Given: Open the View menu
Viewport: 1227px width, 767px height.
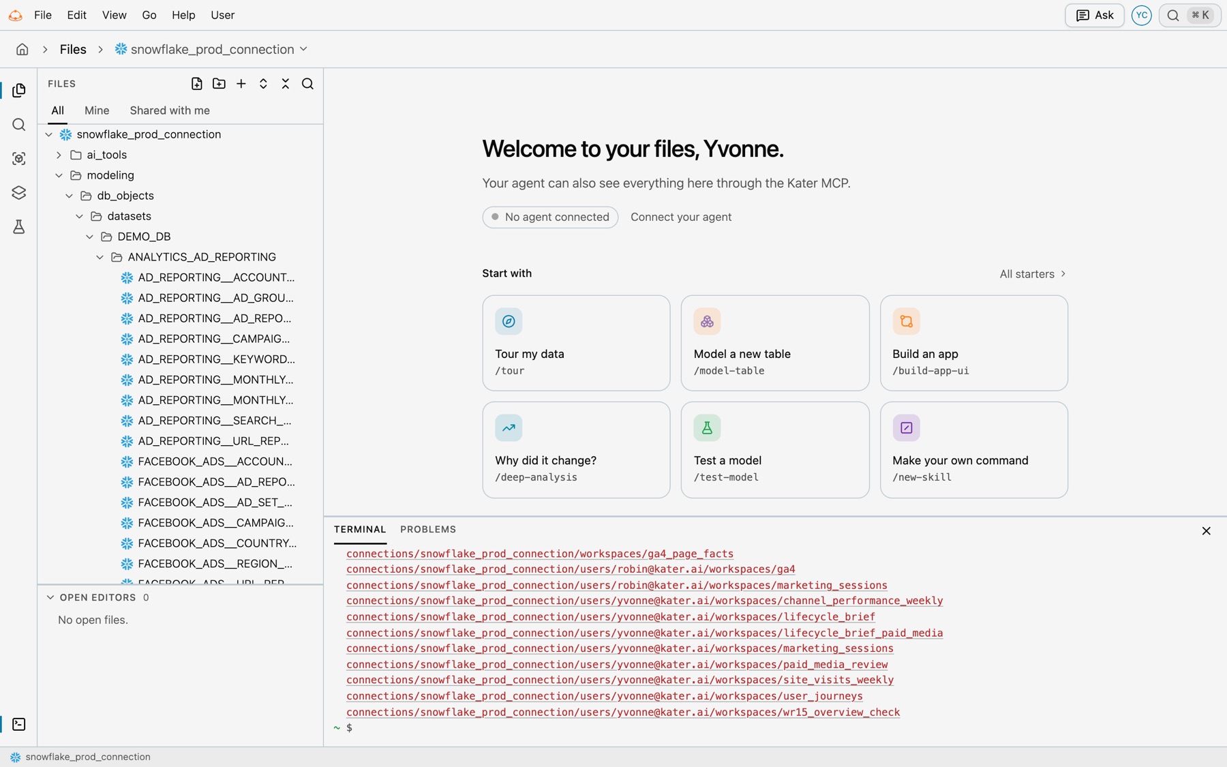Looking at the screenshot, I should click(x=115, y=15).
